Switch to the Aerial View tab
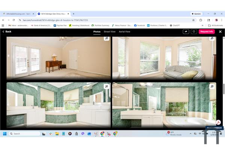The width and height of the screenshot is (225, 148). [x=124, y=32]
